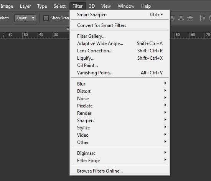Select Convert for Smart Filters
211x181 pixels.
pyautogui.click(x=120, y=25)
